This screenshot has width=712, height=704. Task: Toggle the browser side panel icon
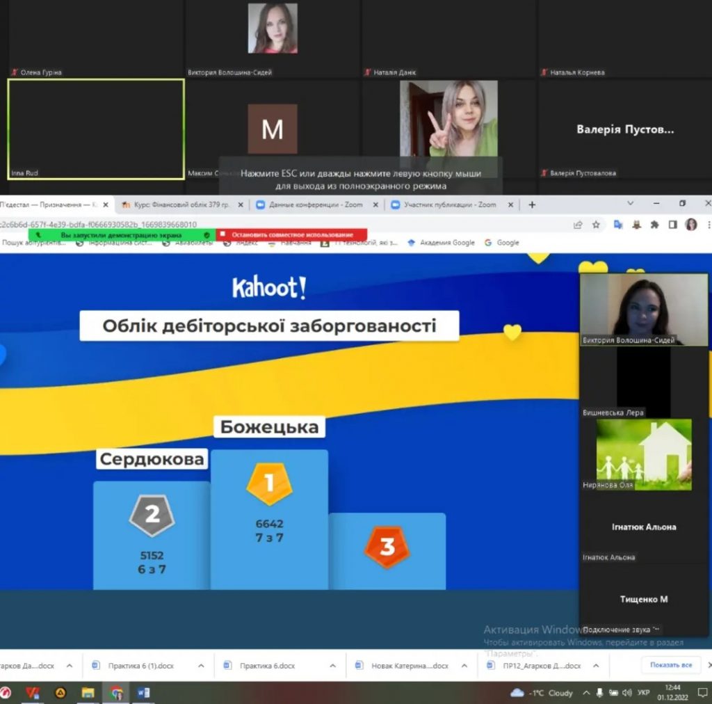[672, 225]
